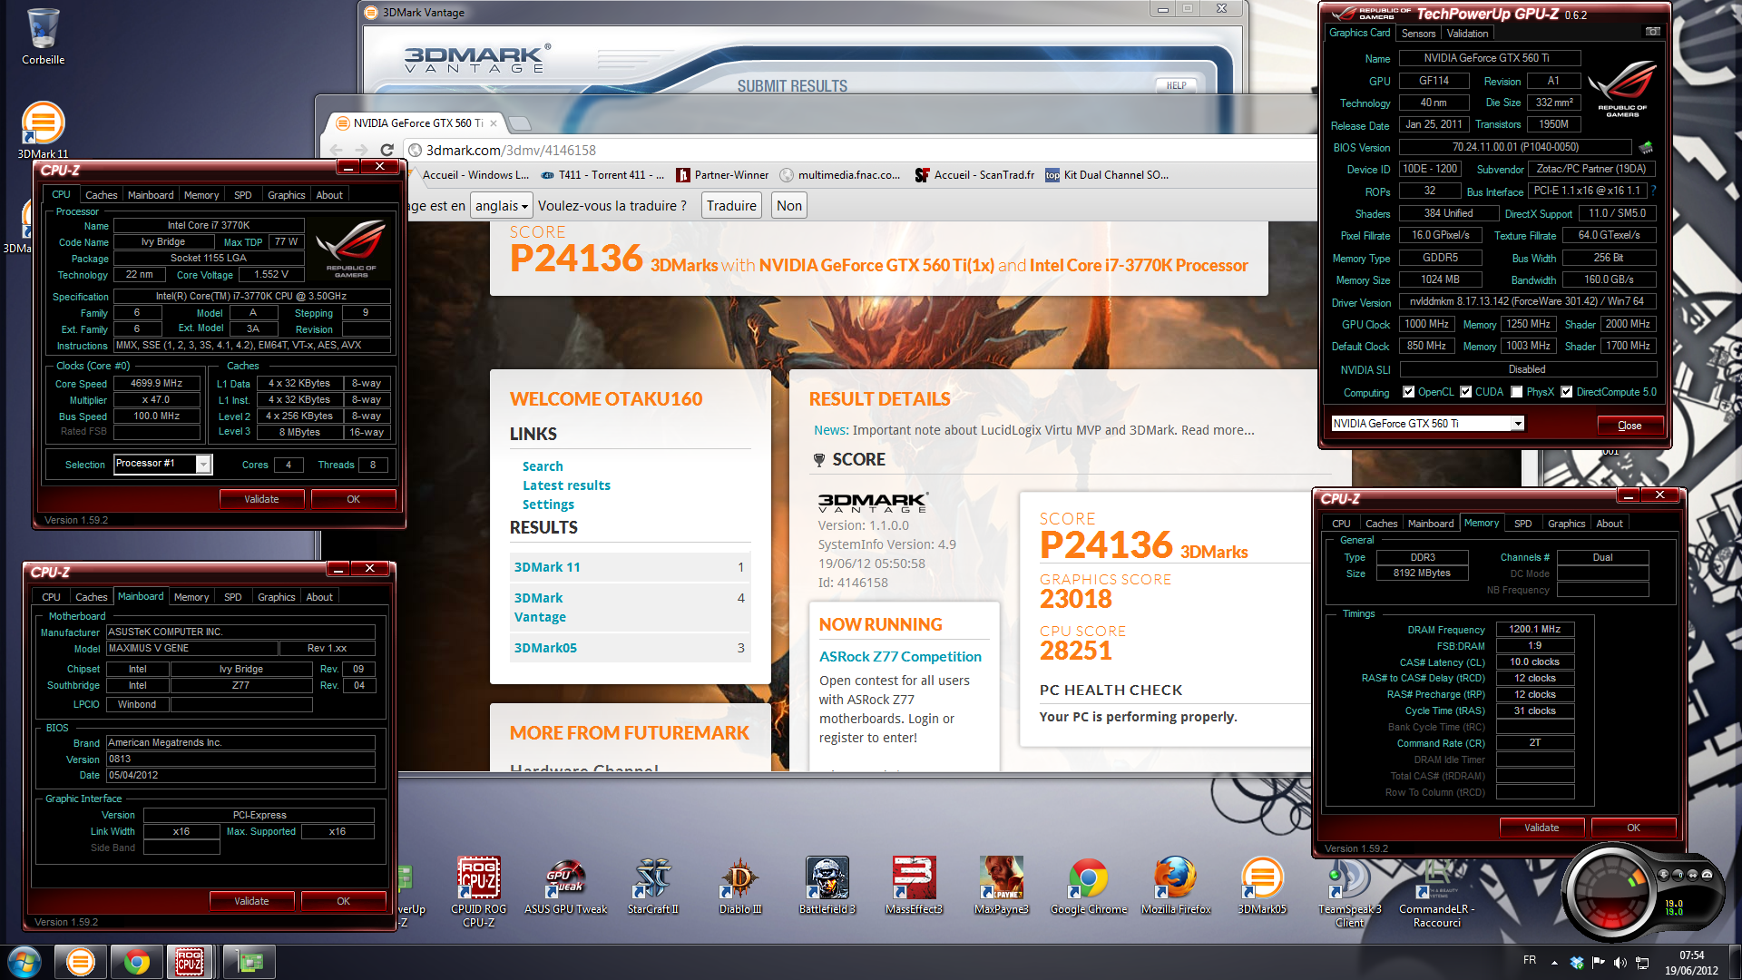1742x980 pixels.
Task: Toggle the PhysX checkbox in GPU-Z
Action: [1516, 392]
